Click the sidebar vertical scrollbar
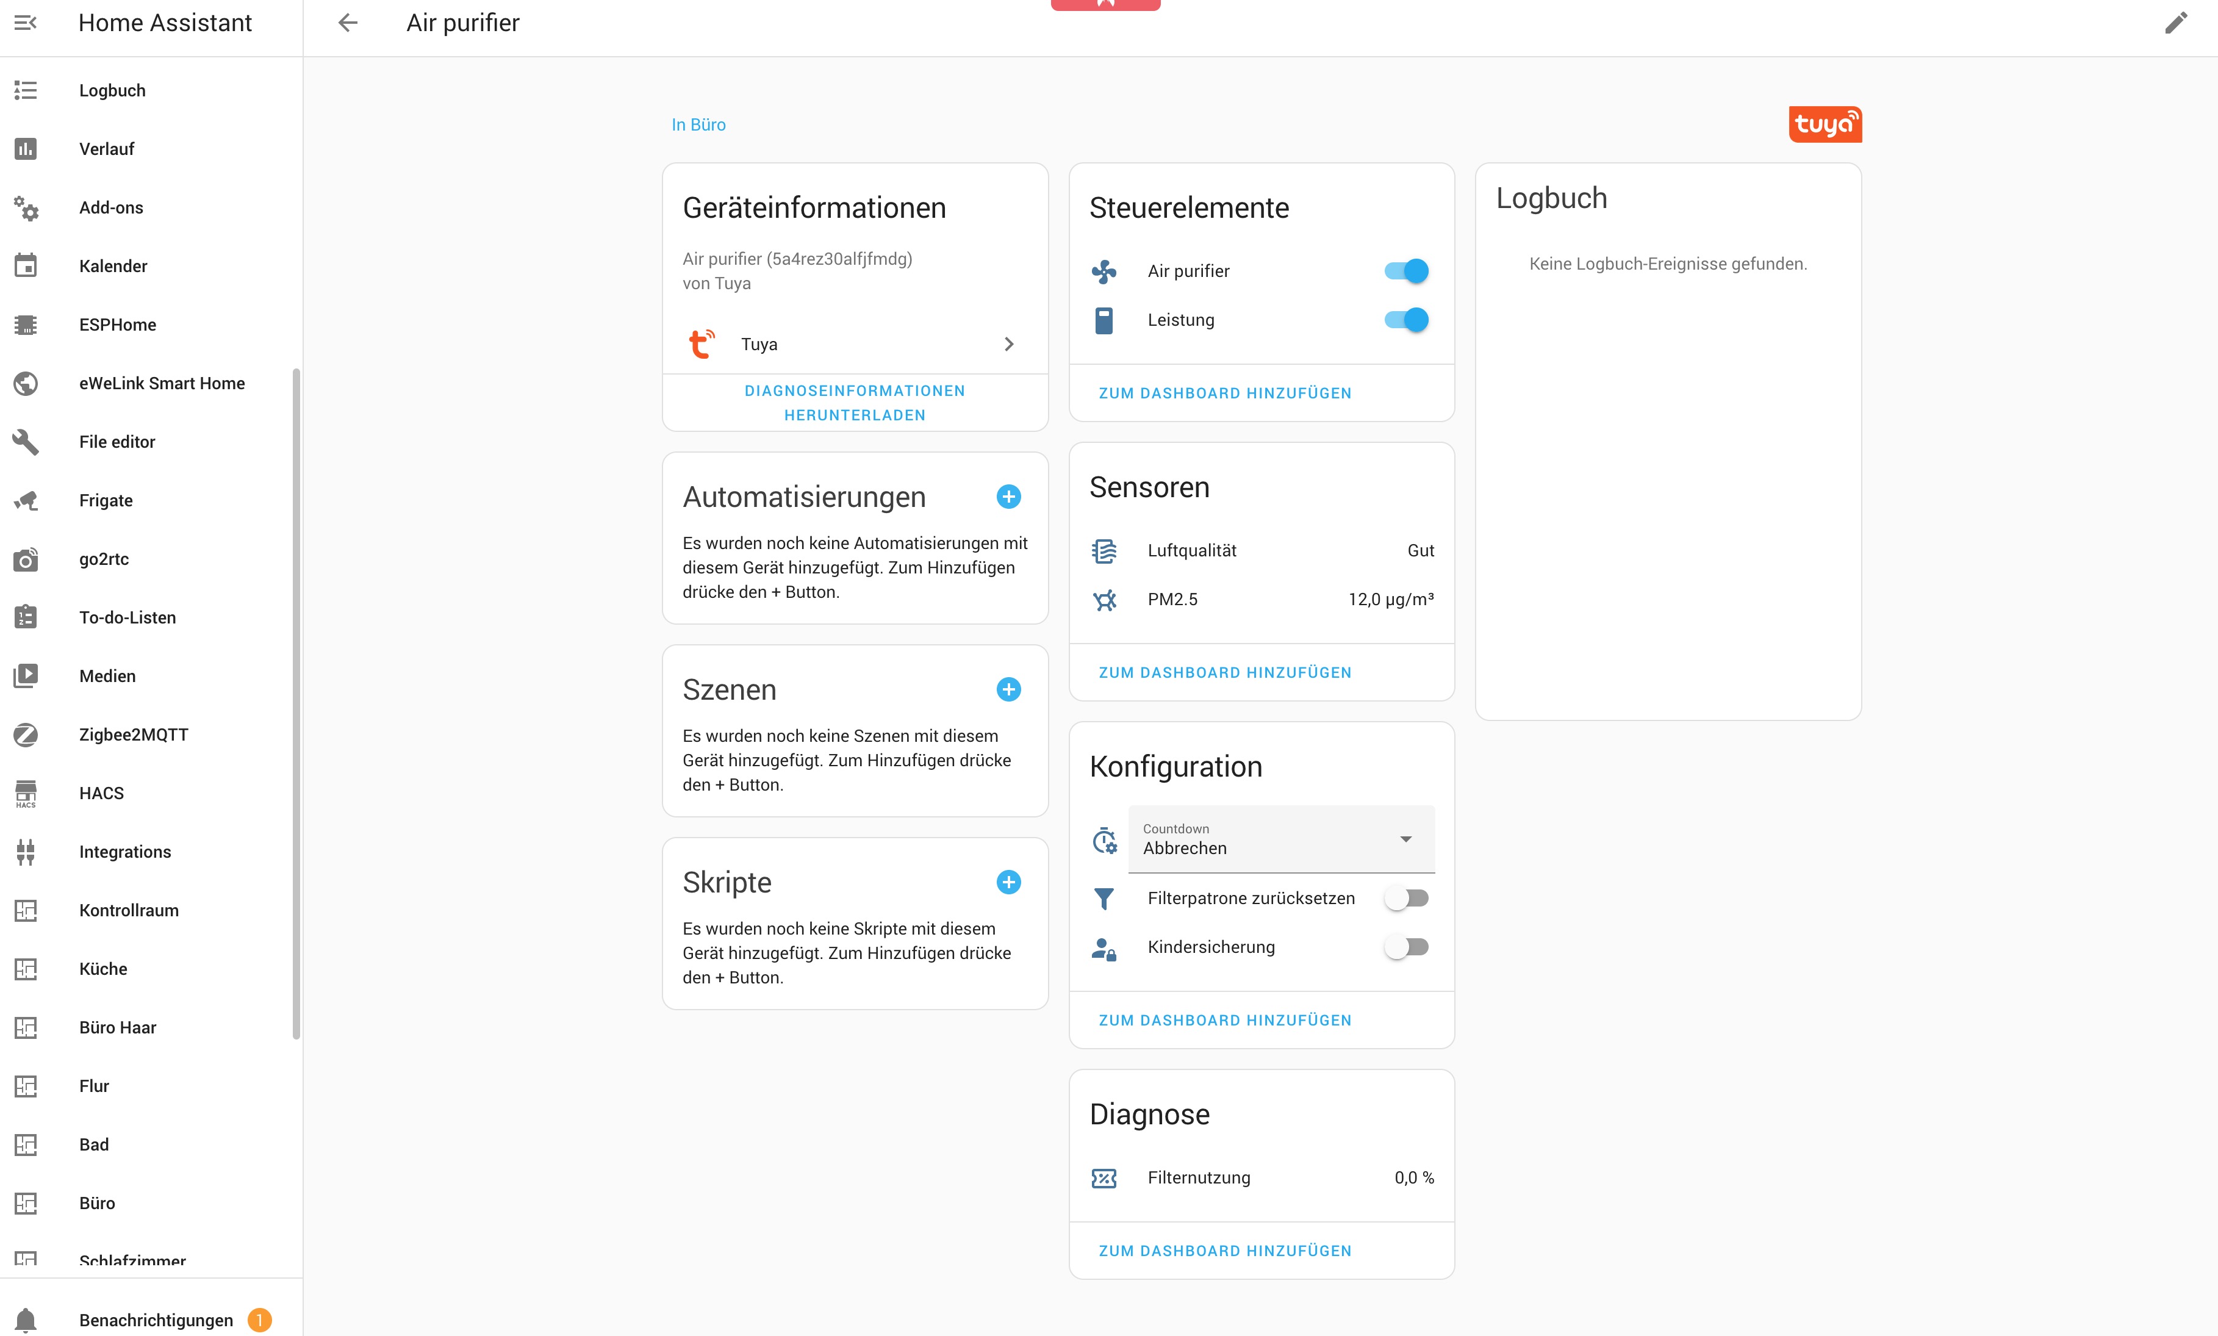Viewport: 2218px width, 1336px height. [x=295, y=702]
